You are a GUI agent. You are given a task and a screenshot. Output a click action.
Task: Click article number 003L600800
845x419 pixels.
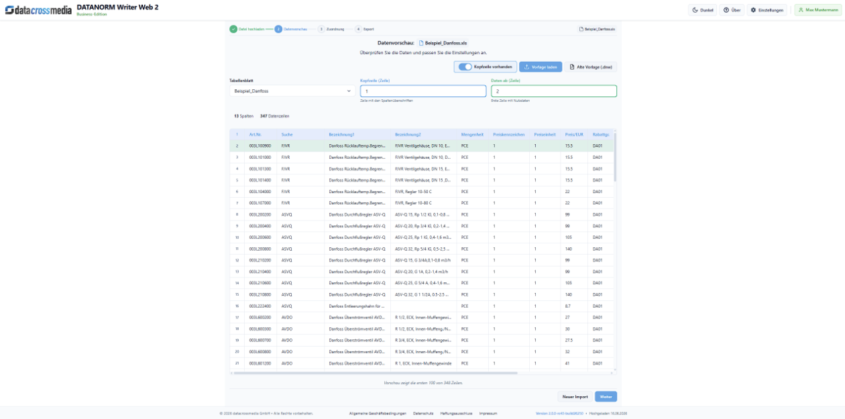click(x=260, y=351)
